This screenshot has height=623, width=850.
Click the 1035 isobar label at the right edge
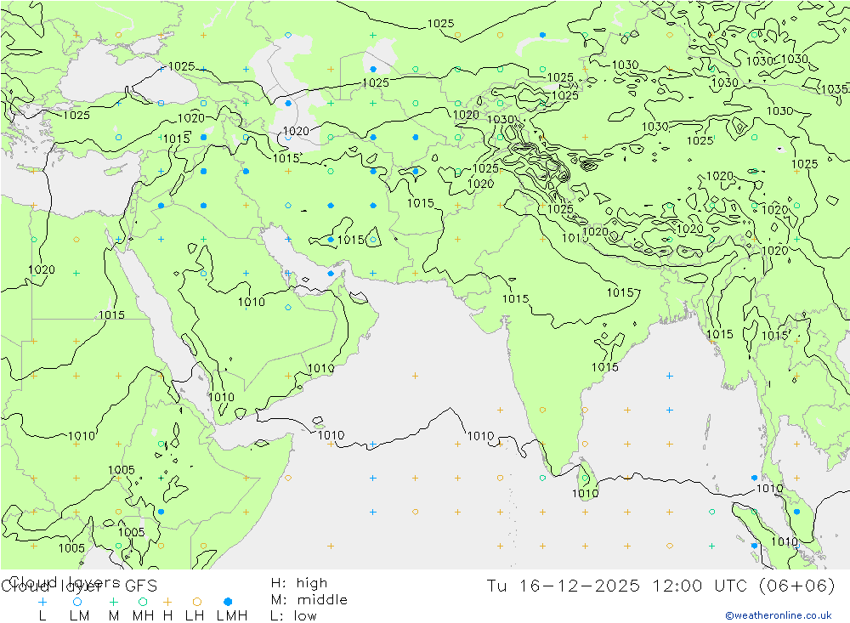pos(835,89)
